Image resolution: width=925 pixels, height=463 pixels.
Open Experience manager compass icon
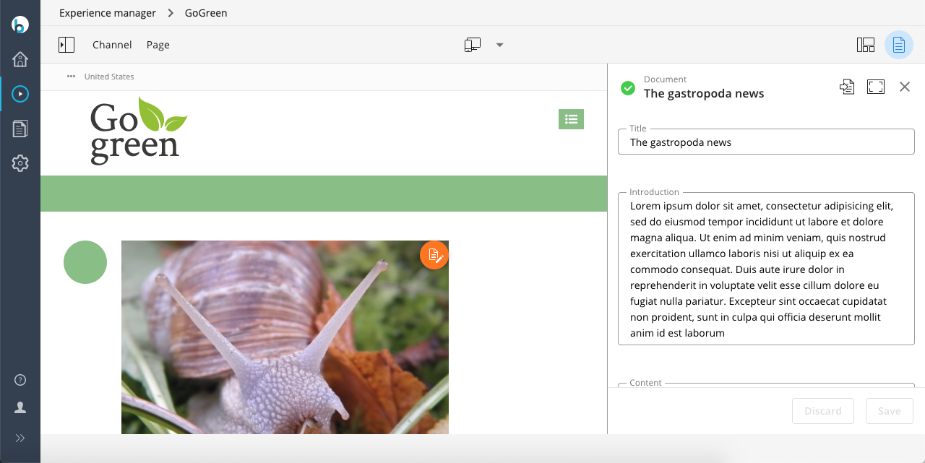tap(20, 94)
